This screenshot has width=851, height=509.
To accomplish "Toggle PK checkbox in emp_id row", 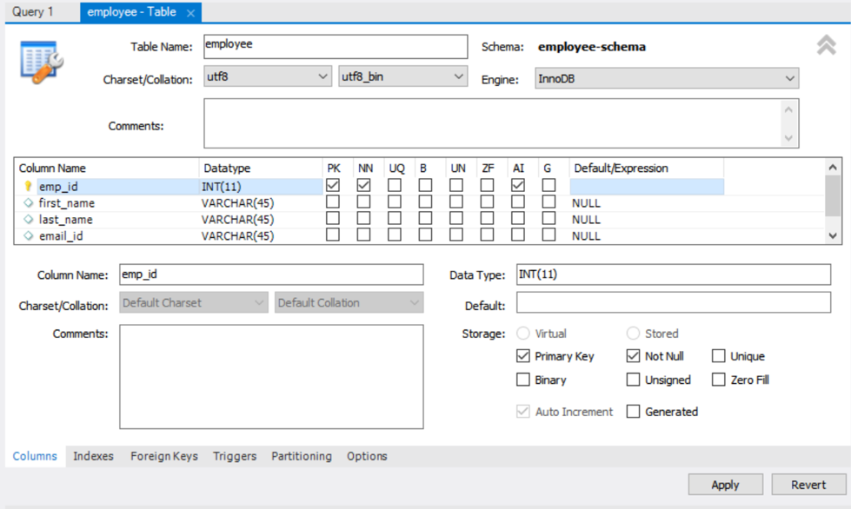I will point(333,185).
